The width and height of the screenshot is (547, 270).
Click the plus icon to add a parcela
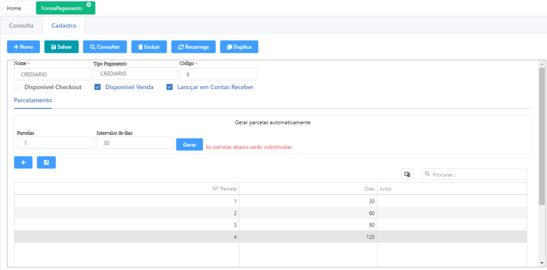(23, 162)
